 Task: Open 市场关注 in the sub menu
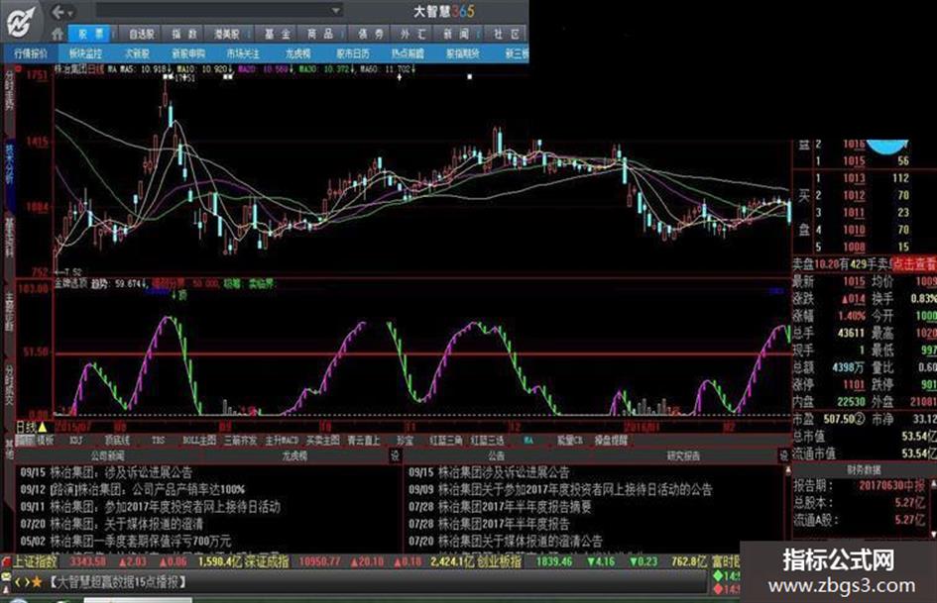pyautogui.click(x=243, y=53)
